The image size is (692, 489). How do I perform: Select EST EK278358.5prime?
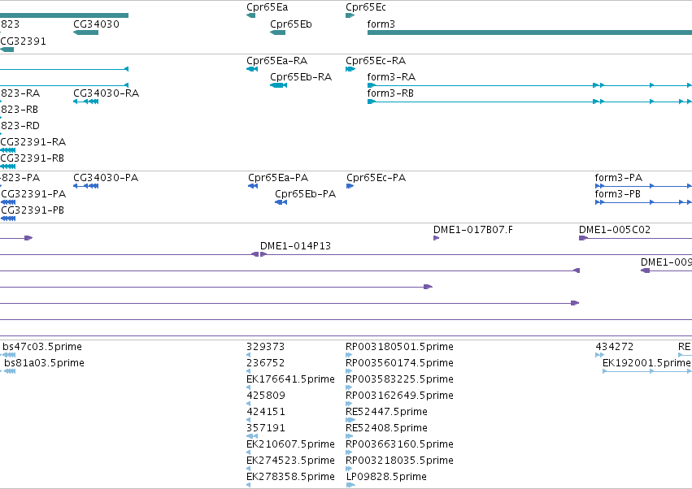click(290, 477)
